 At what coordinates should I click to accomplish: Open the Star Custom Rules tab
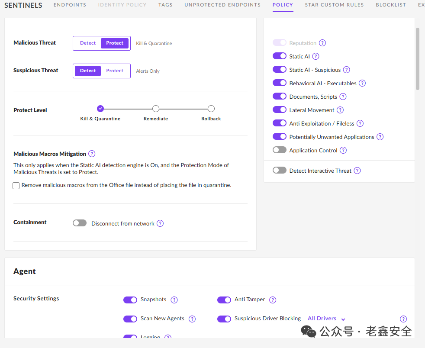click(x=334, y=5)
